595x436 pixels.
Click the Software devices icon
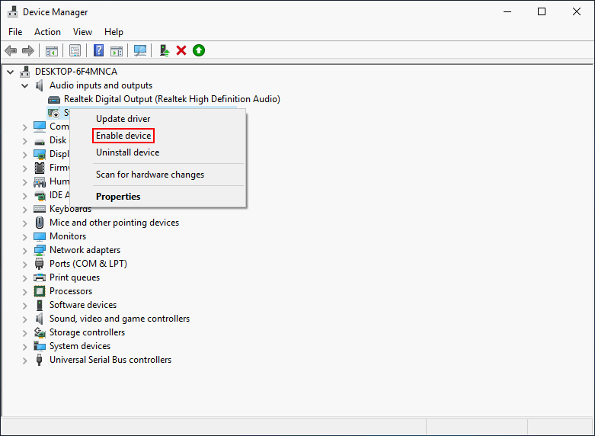(x=39, y=305)
